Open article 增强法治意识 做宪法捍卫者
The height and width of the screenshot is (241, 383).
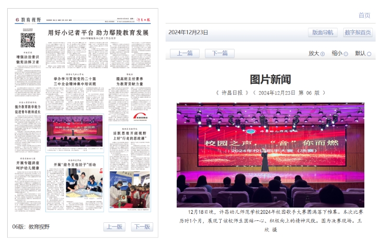click(x=28, y=59)
